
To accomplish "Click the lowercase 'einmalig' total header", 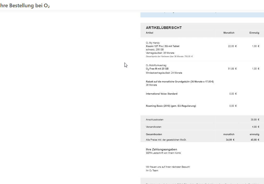I will pyautogui.click(x=254, y=134).
